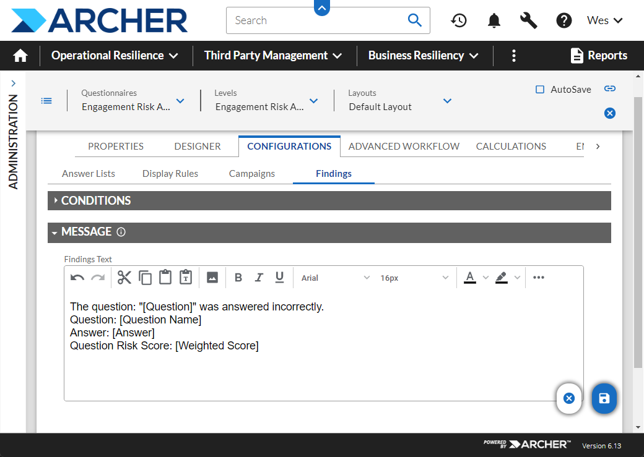Screen dimensions: 644x457
Task: Open the Wes user menu
Action: click(605, 20)
